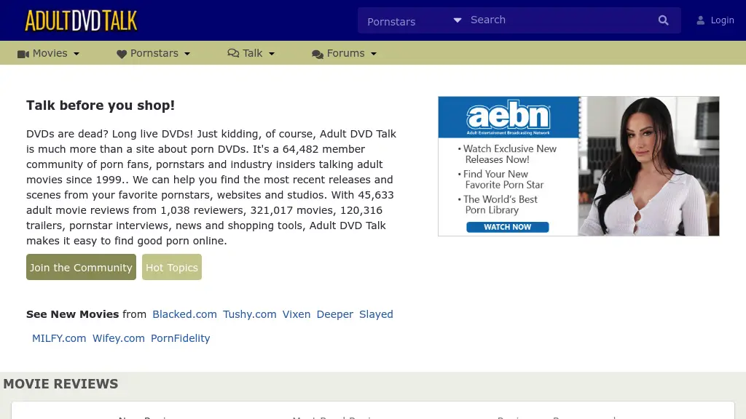The height and width of the screenshot is (419, 746).
Task: Click the user silhouette icon beside Login
Action: tap(701, 20)
